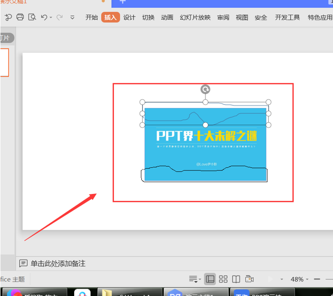Click the Office 主题 status bar text
Viewport: 333px width, 296px height.
13,279
